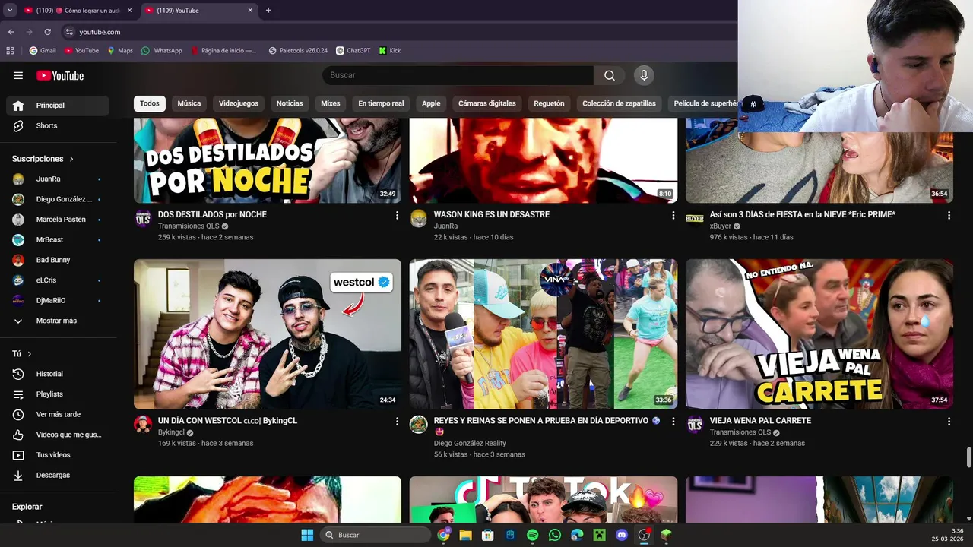
Task: Open Discord from the taskbar
Action: click(622, 535)
